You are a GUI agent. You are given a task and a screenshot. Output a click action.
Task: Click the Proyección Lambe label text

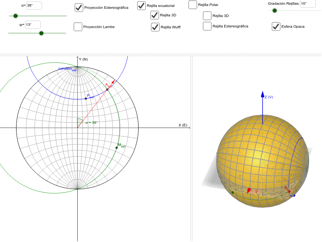tap(99, 27)
